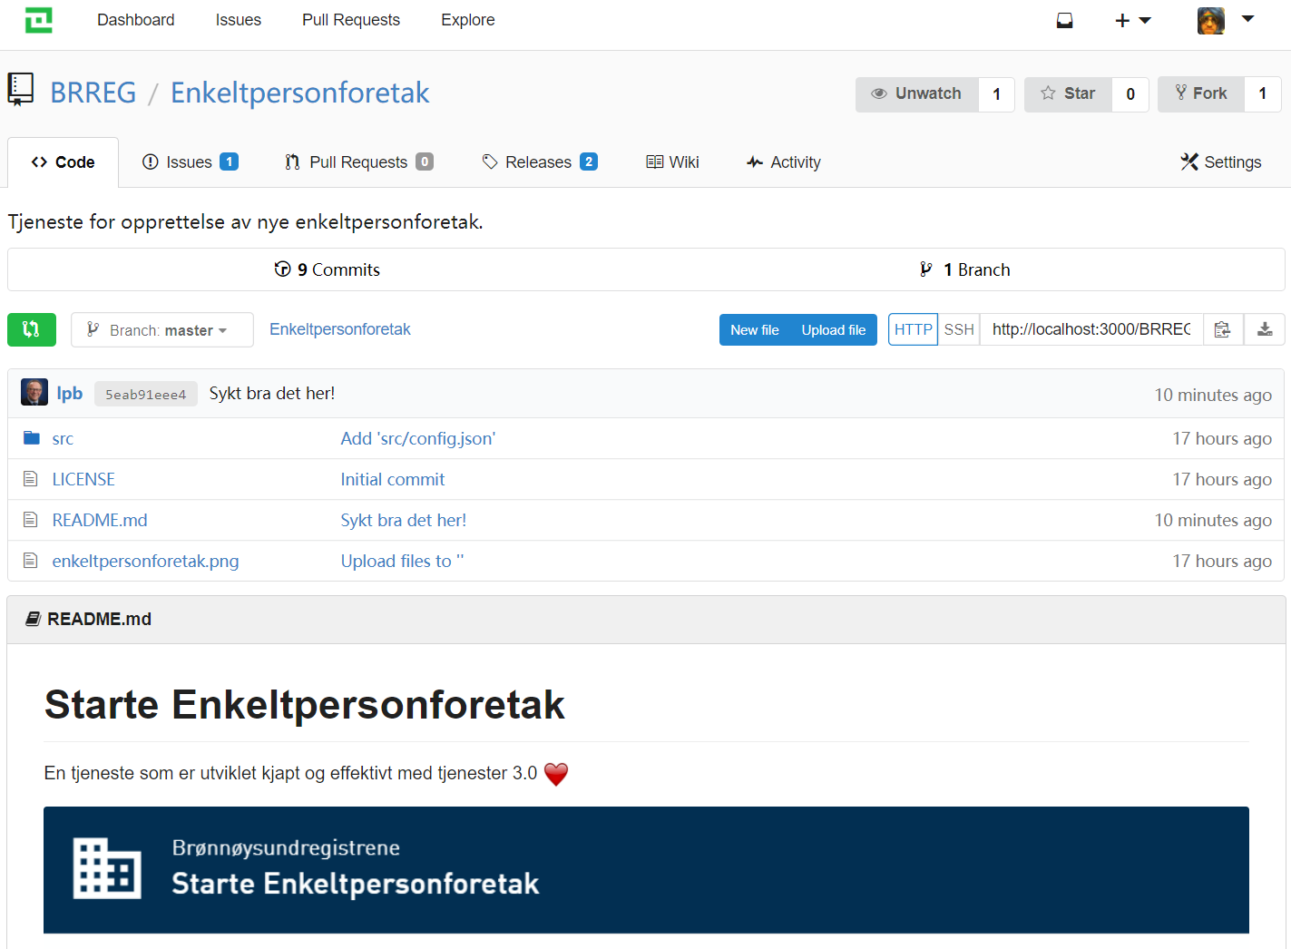Open the BRREG owner link
This screenshot has width=1291, height=949.
93,93
